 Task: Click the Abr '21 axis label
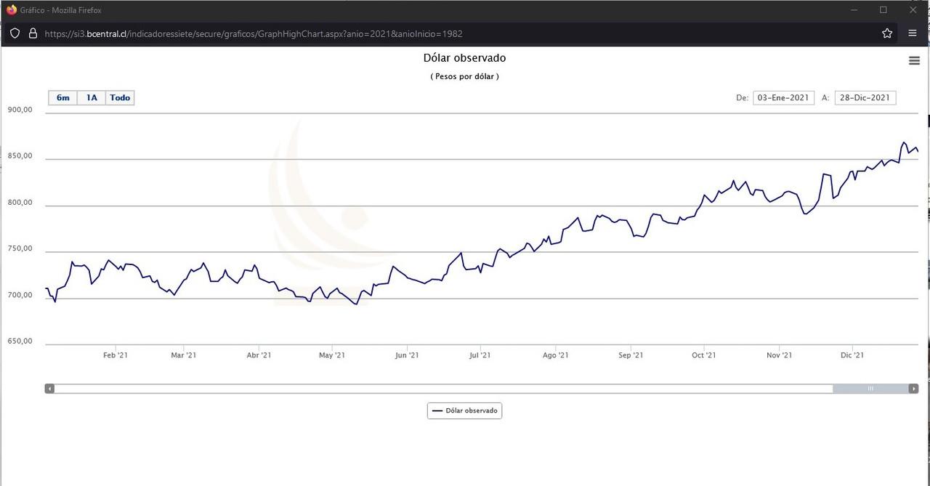click(259, 355)
